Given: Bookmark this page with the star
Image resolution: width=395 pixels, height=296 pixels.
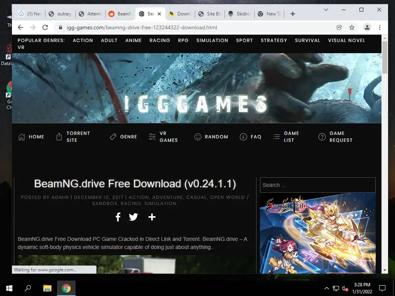Looking at the screenshot, I should 352,27.
